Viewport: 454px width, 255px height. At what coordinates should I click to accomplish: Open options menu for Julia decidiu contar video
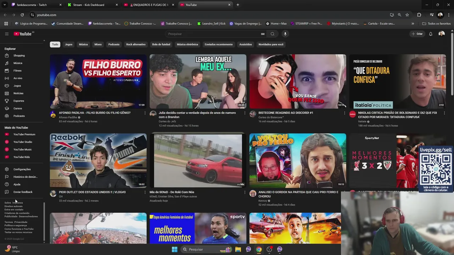244,113
